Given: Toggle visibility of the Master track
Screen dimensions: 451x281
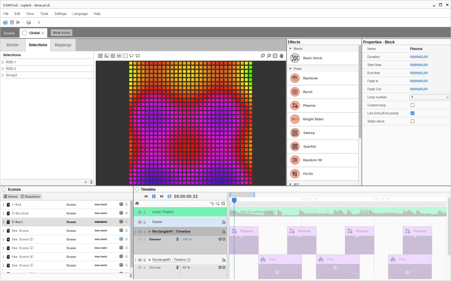Looking at the screenshot, I should point(140,222).
